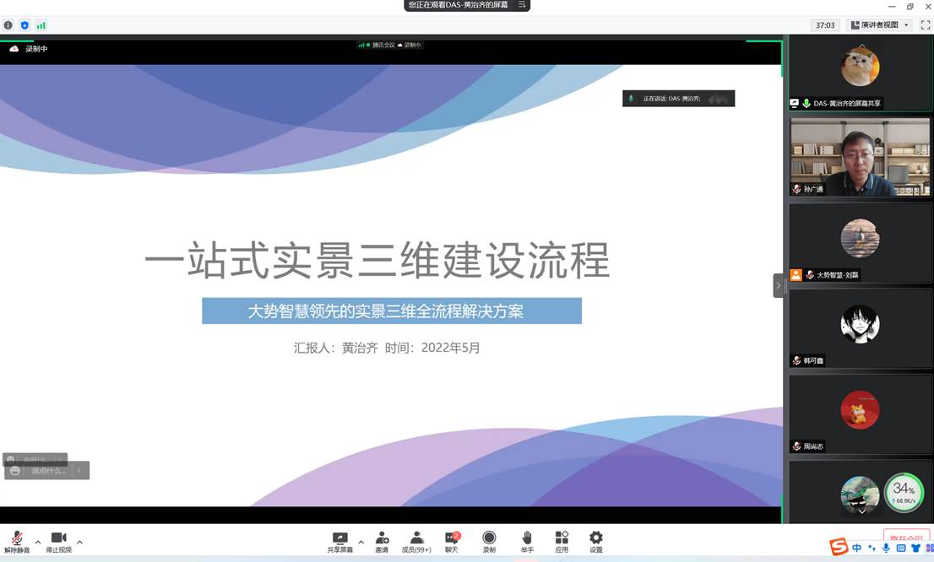
Task: Toggle camera with 停止视频 button
Action: coord(58,541)
